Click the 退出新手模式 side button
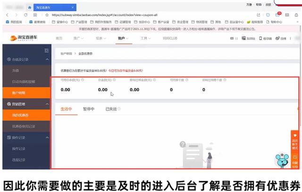Viewport: 302px width, 192px height. click(x=295, y=142)
